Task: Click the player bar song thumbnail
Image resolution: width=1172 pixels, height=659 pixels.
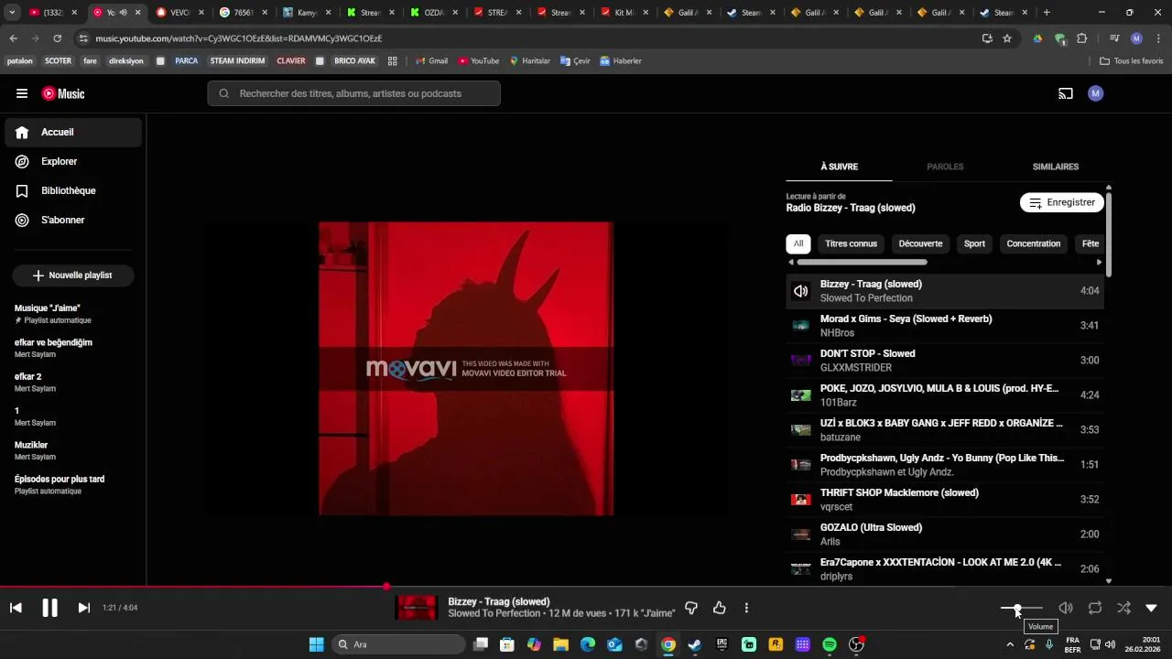Action: coord(417,608)
